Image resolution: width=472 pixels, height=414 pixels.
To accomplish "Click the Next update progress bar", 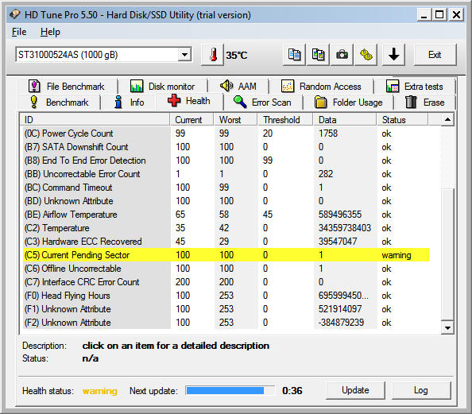I will pos(230,391).
